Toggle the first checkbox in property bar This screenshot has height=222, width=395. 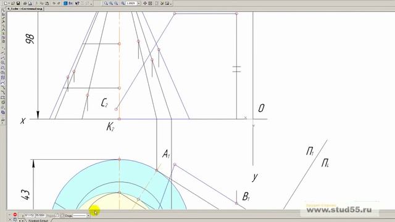click(57, 215)
